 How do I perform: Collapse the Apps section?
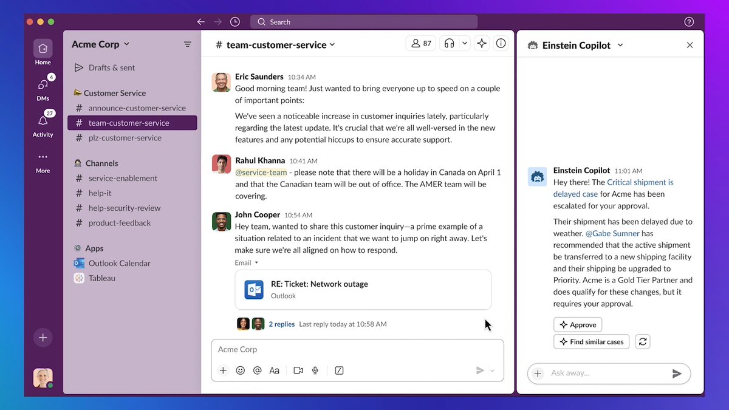coord(89,248)
